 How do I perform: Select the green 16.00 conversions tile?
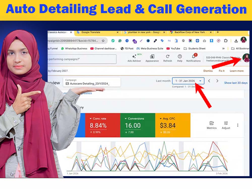(x=138, y=125)
